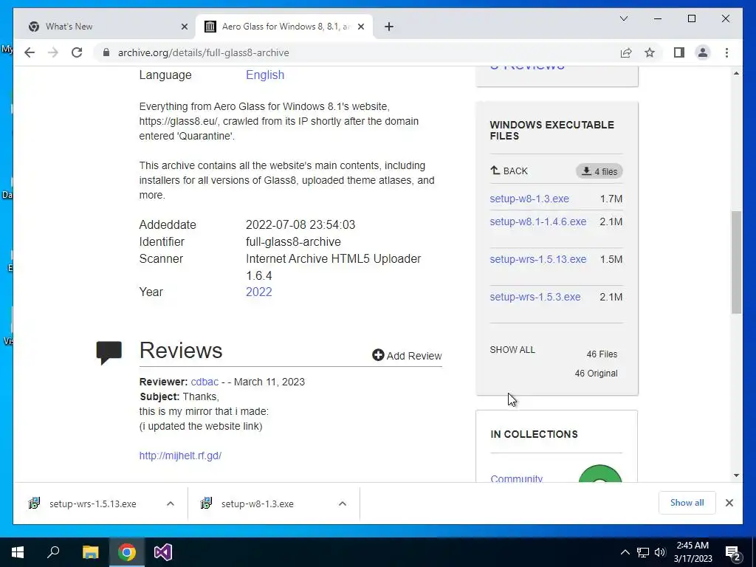Open the network tray icon

tap(643, 552)
